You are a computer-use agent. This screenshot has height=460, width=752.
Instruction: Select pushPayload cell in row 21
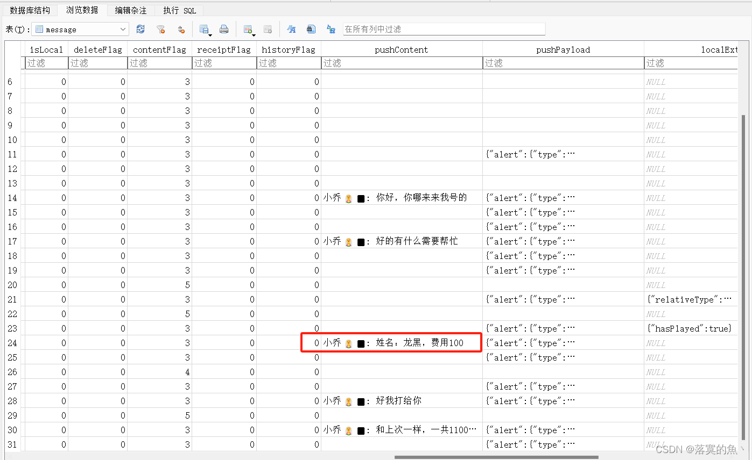pos(564,299)
